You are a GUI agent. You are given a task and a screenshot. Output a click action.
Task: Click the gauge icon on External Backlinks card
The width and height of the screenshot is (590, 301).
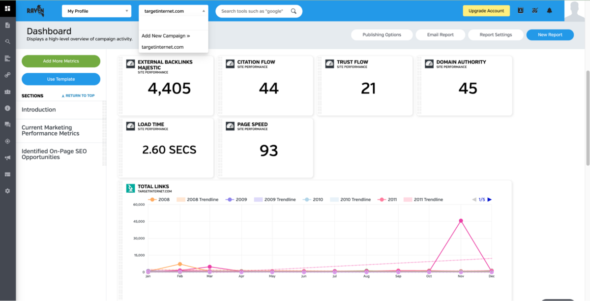pyautogui.click(x=130, y=64)
